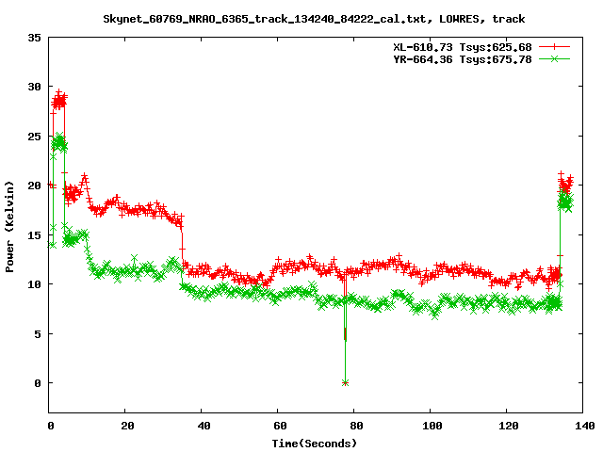Click the x-axis tick label 40
Image resolution: width=603 pixels, height=452 pixels.
tap(204, 426)
